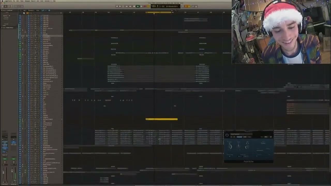
Task: Click the Pause button in transport
Action: tap(141, 6)
